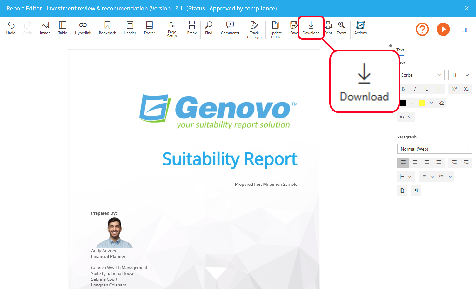Click the 'Prepared For: Mr Simon Sample' line
Viewport: 476px width, 289px height.
[x=266, y=184]
